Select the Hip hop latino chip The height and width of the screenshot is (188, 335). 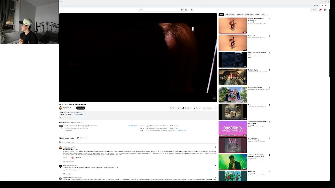(x=249, y=15)
